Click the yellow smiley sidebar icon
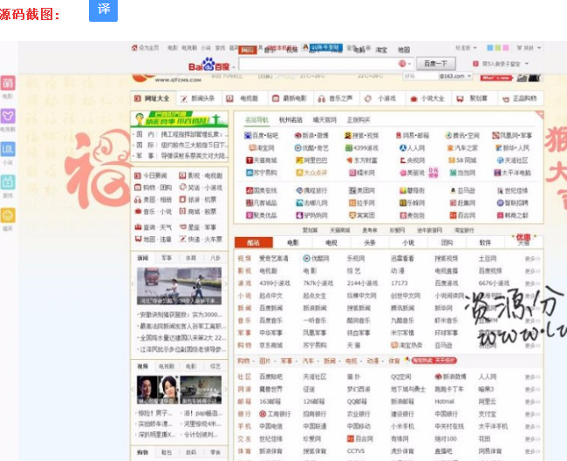The height and width of the screenshot is (461, 567). coord(8,216)
